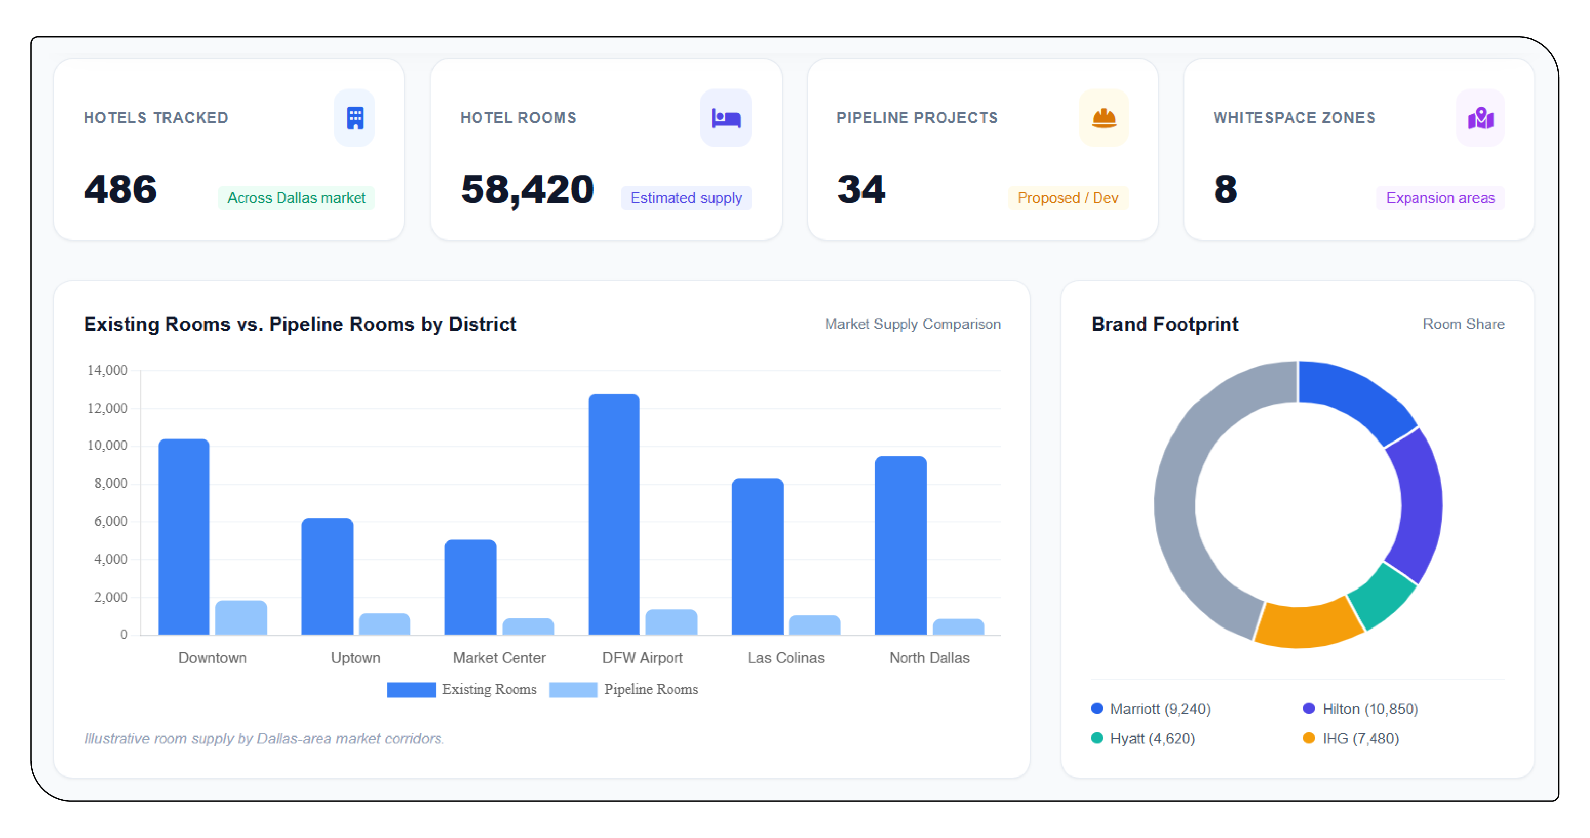1590x838 pixels.
Task: Click 'Existing Rooms vs. Pipeline Rooms by District' title
Action: click(x=300, y=324)
